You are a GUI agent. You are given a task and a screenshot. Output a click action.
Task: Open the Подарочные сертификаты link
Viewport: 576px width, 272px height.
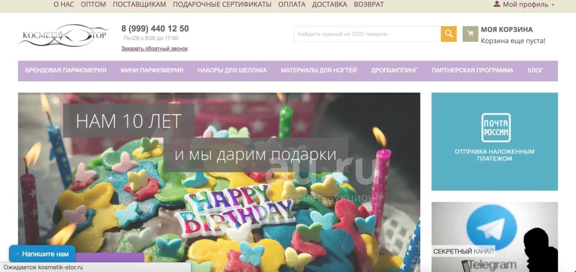click(x=222, y=5)
